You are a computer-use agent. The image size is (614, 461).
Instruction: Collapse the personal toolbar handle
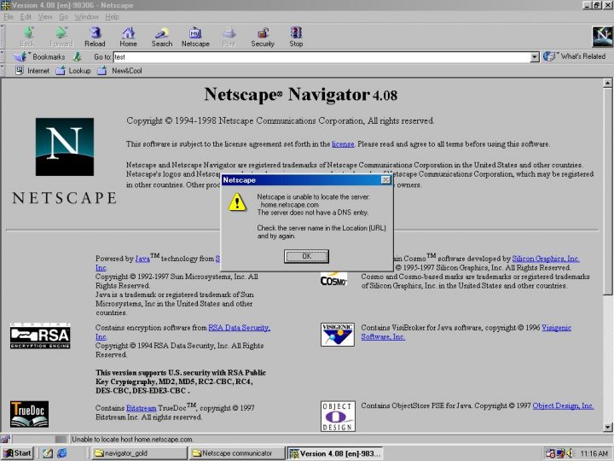[3, 71]
